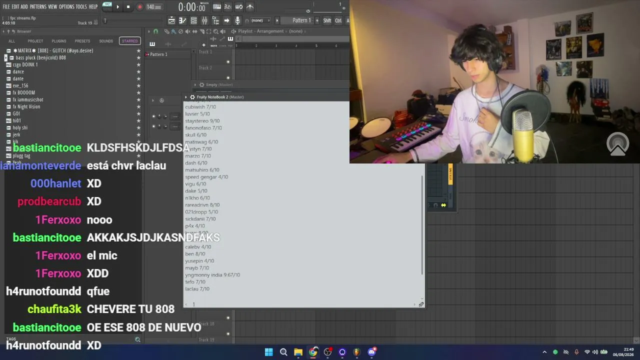Open the Piano roll view icon
Image resolution: width=640 pixels, height=360 pixels.
182,20
